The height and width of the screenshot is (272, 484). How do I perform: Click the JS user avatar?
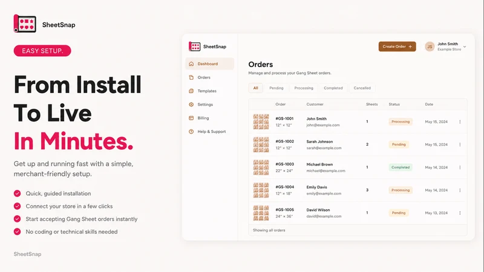pos(430,47)
